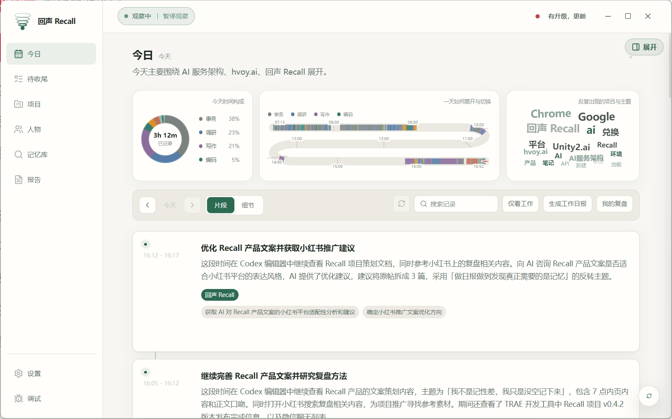The height and width of the screenshot is (419, 672).
Task: Click 兑换 in the topic cloud
Action: pos(611,132)
